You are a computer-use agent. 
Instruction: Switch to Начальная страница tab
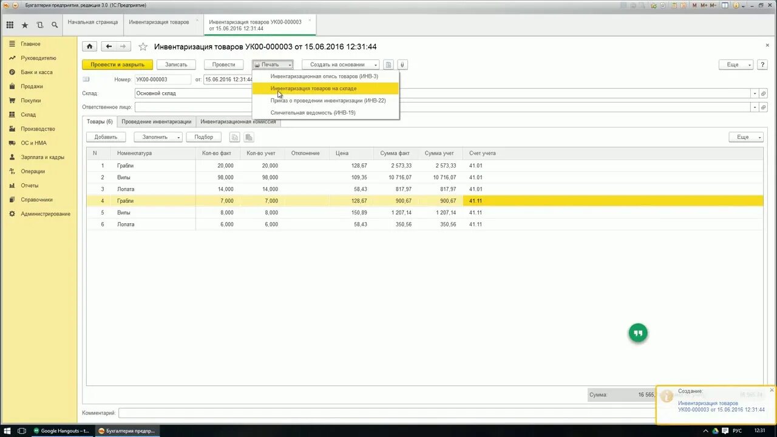pyautogui.click(x=93, y=22)
